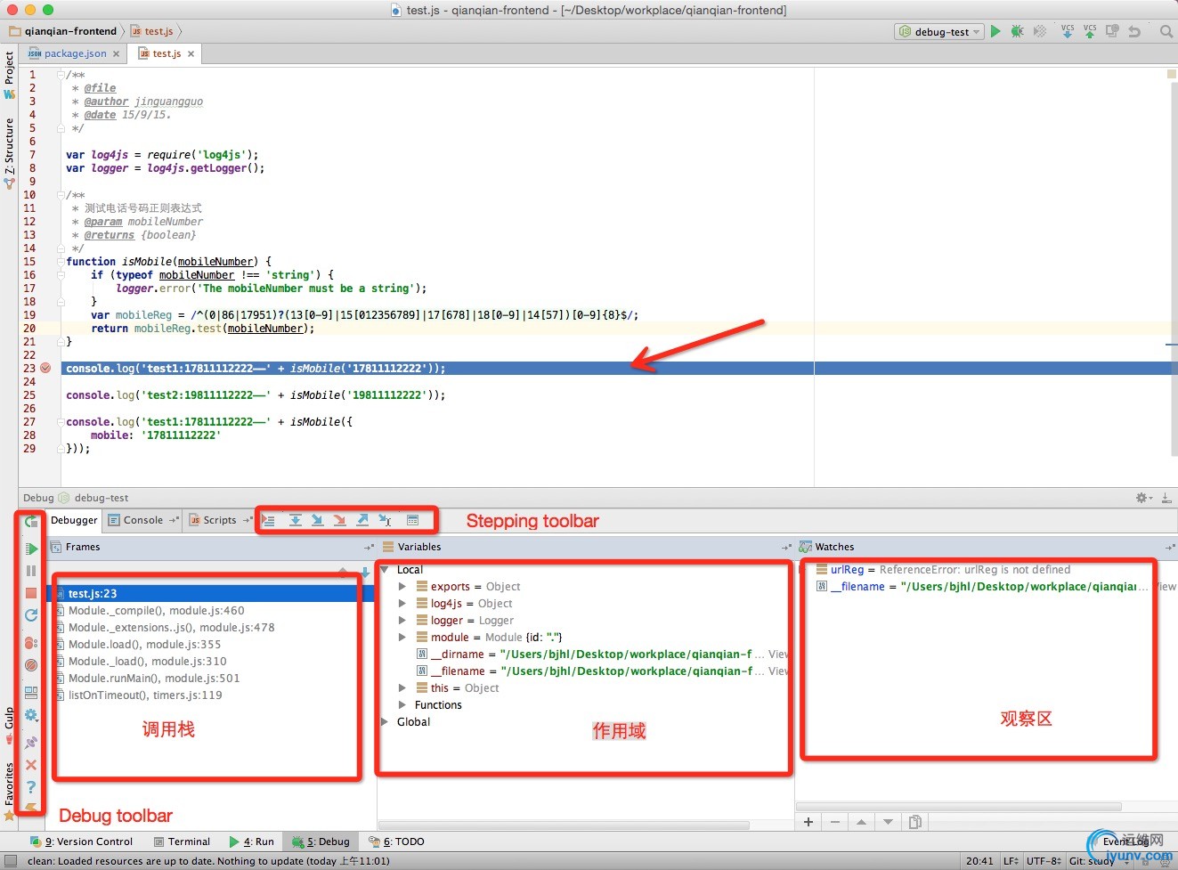The width and height of the screenshot is (1178, 870).
Task: Open TODO tool window
Action: pos(396,842)
